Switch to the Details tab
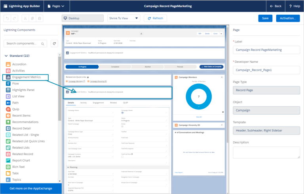 pyautogui.click(x=71, y=103)
